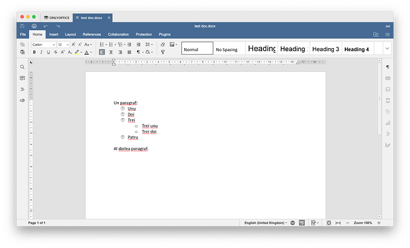Viewport: 410px width, 248px height.
Task: Redo the last action
Action: click(58, 26)
